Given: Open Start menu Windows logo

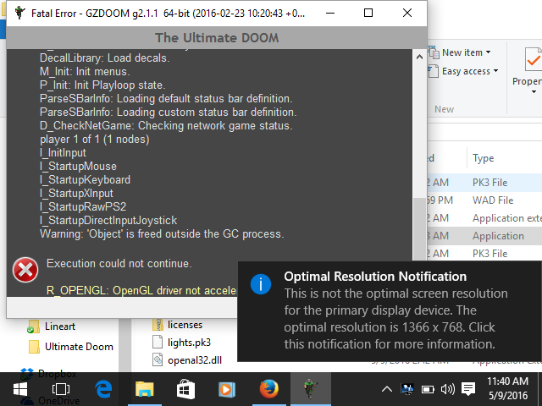Looking at the screenshot, I should pyautogui.click(x=20, y=389).
